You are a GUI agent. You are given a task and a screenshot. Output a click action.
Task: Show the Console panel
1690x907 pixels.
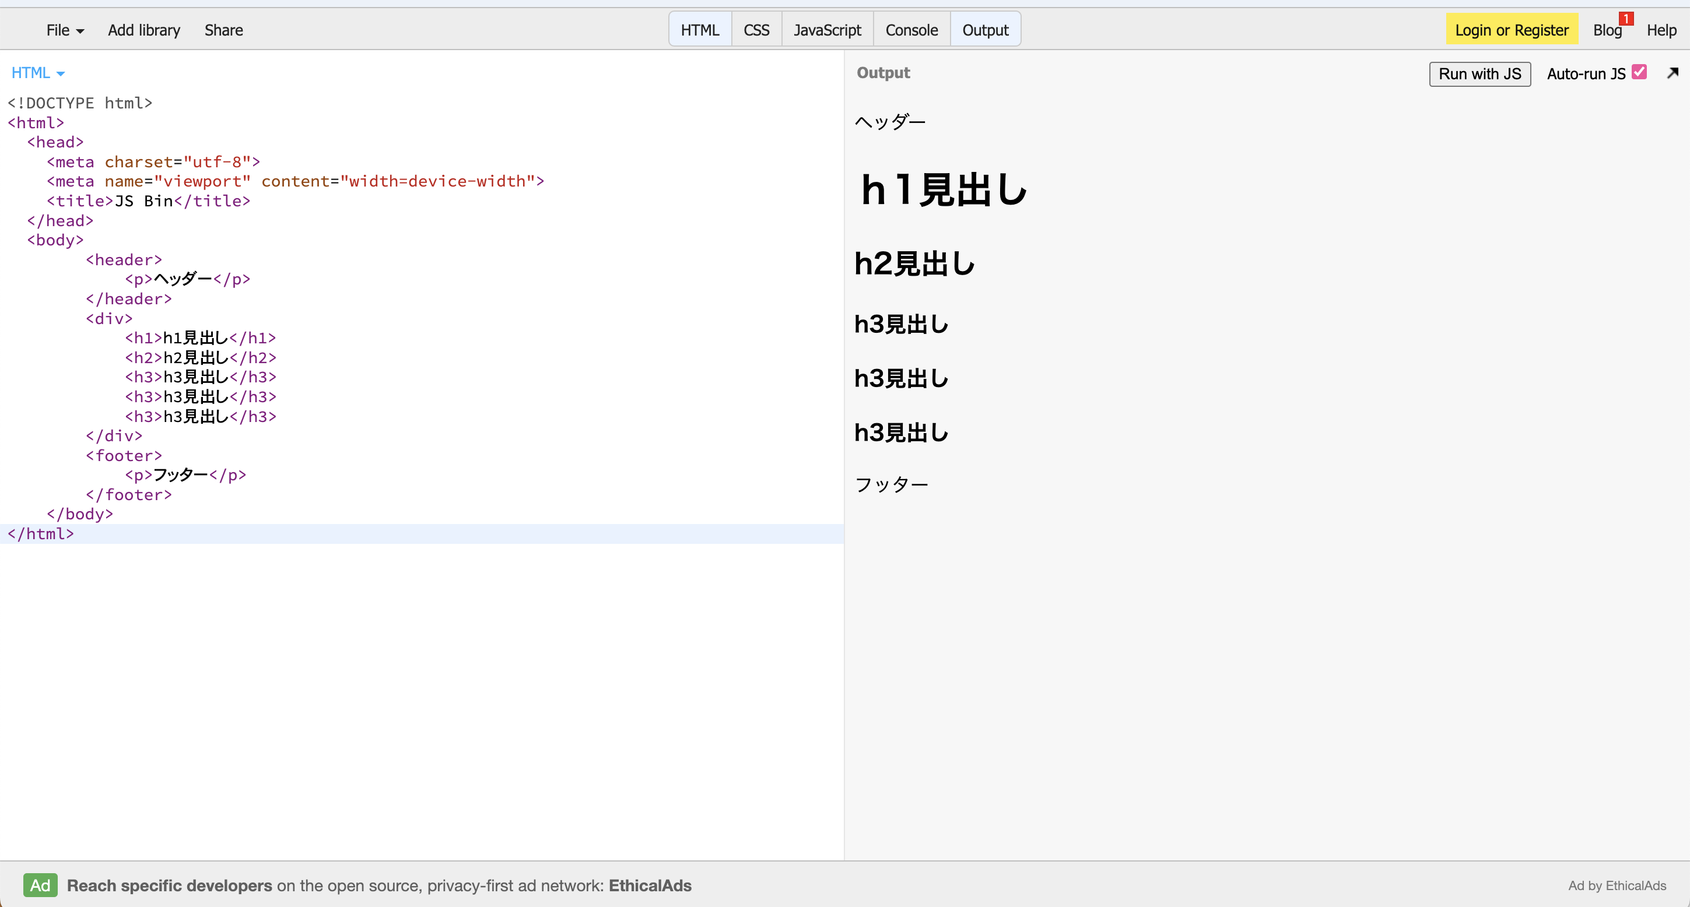[911, 30]
